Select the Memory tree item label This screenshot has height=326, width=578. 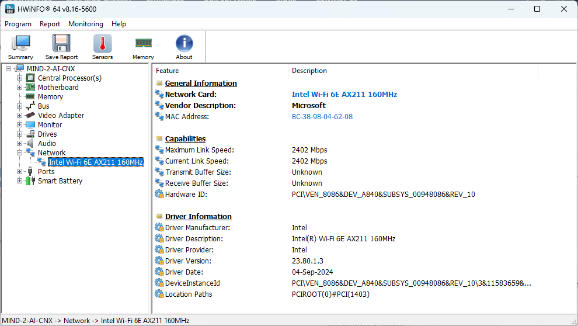(x=50, y=96)
